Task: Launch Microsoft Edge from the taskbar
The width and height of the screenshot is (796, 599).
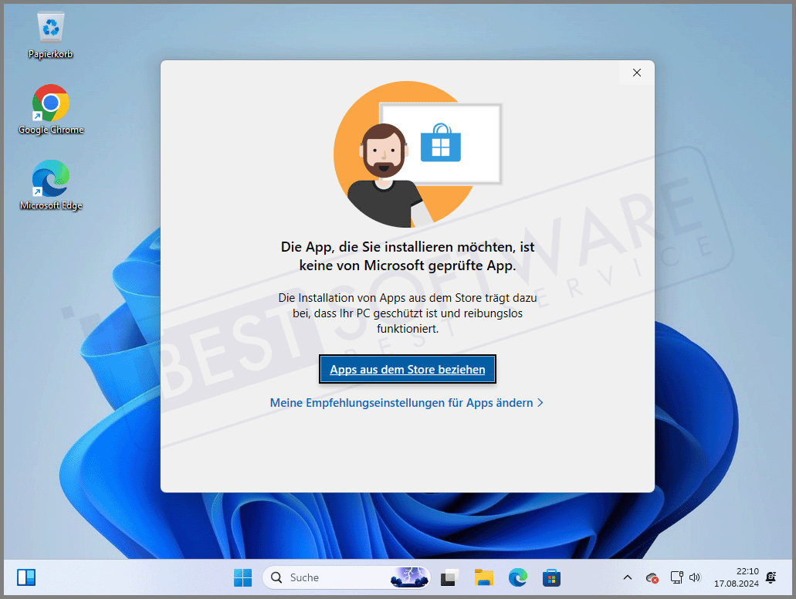Action: [517, 577]
